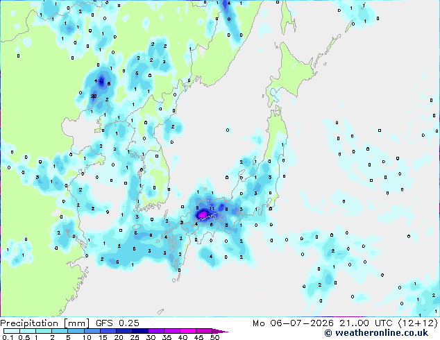Click the '45' legend scale label
440x340 pixels.
click(199, 337)
